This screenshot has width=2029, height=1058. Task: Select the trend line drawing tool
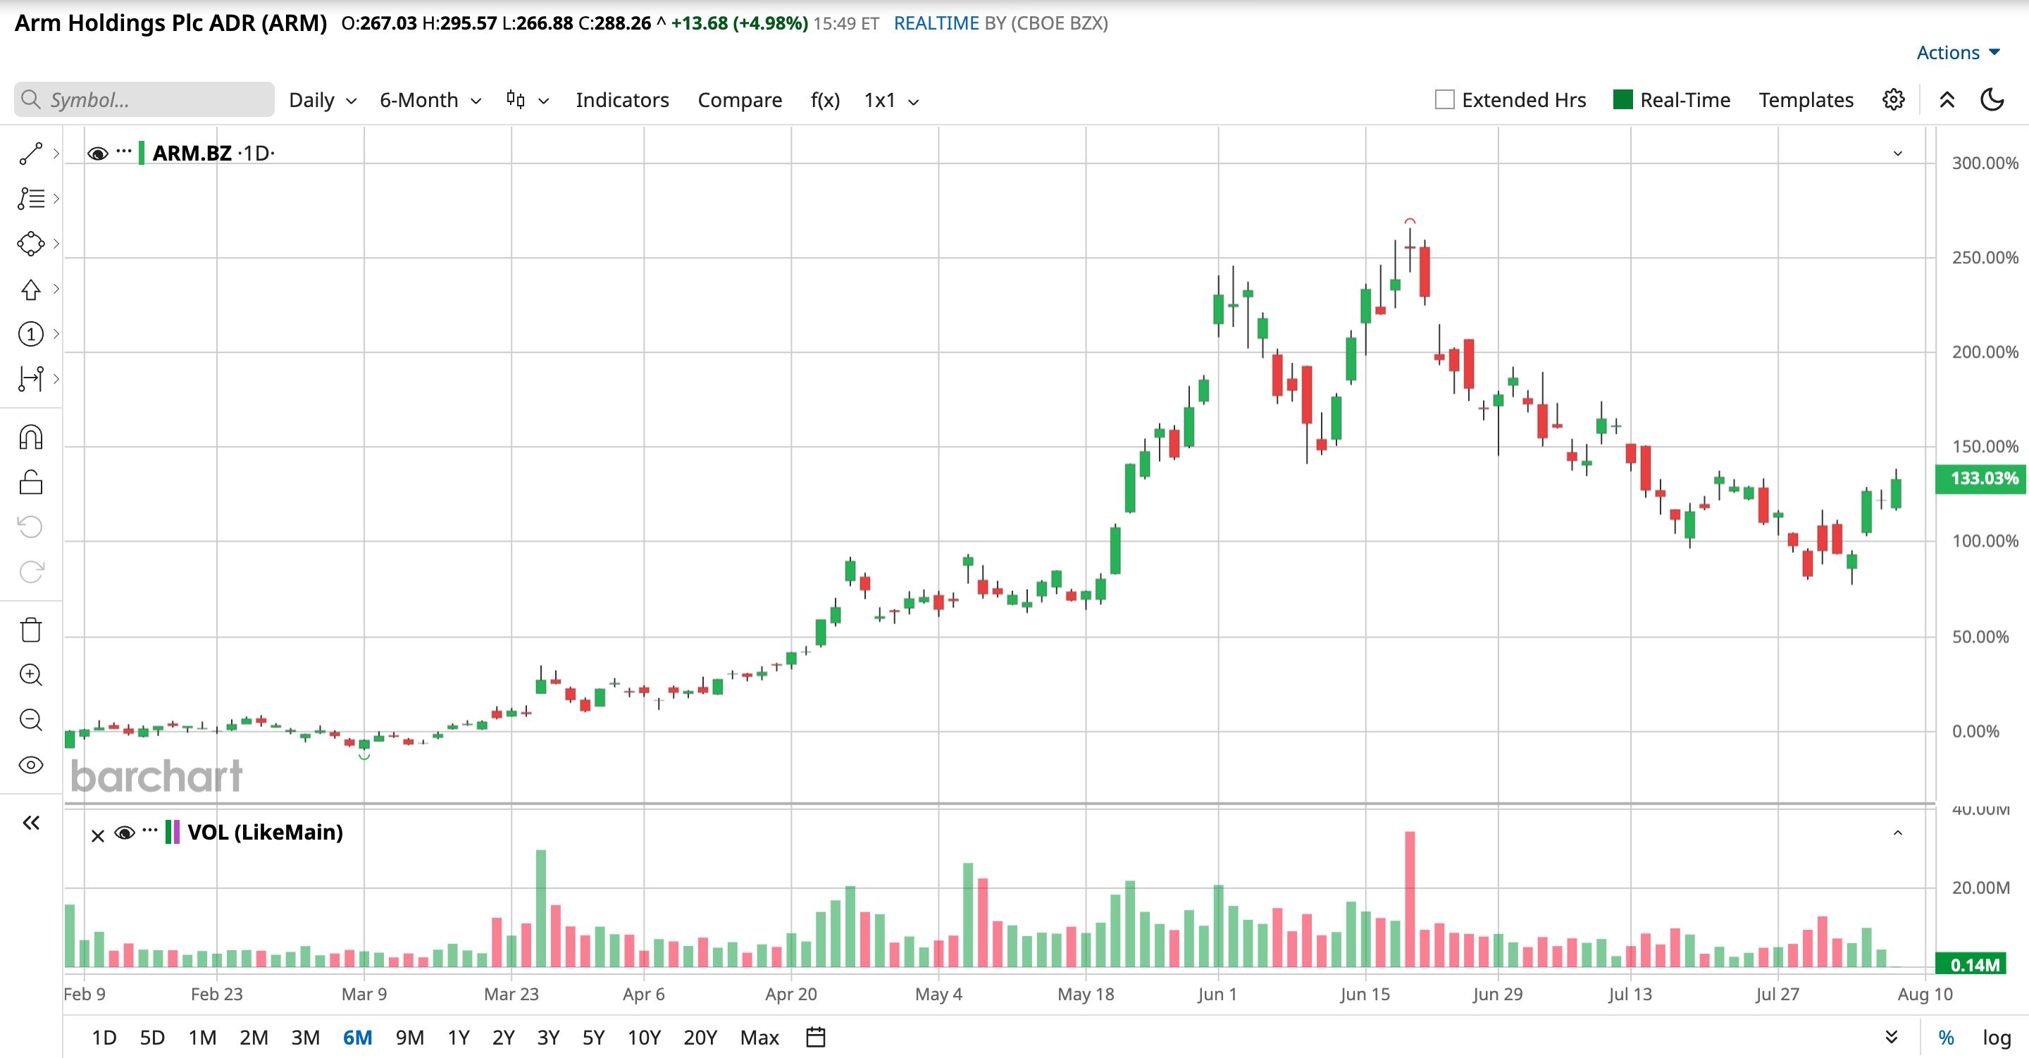click(31, 154)
